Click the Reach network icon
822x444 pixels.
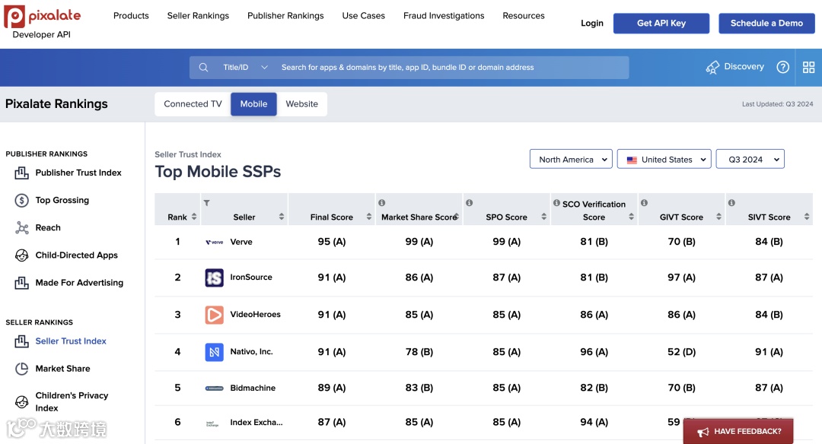pos(21,228)
